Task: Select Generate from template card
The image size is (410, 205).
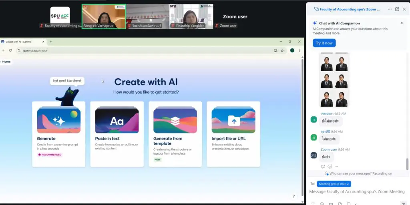Action: pos(175,134)
